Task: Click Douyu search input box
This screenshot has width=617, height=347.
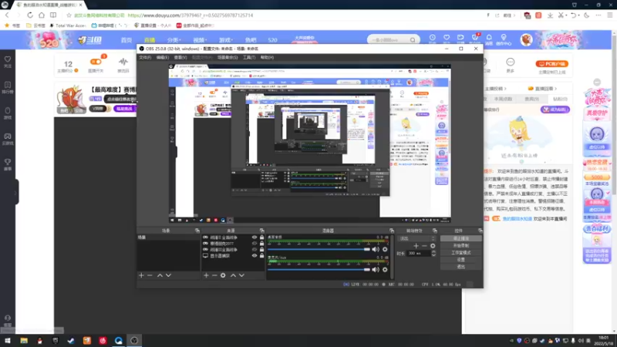Action: coord(389,40)
